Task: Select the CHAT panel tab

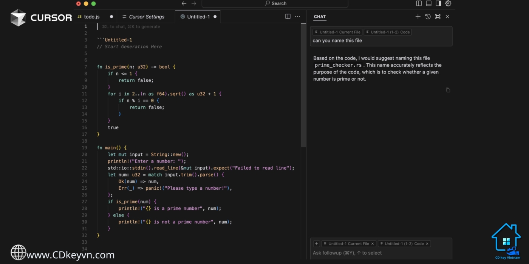Action: click(x=320, y=17)
